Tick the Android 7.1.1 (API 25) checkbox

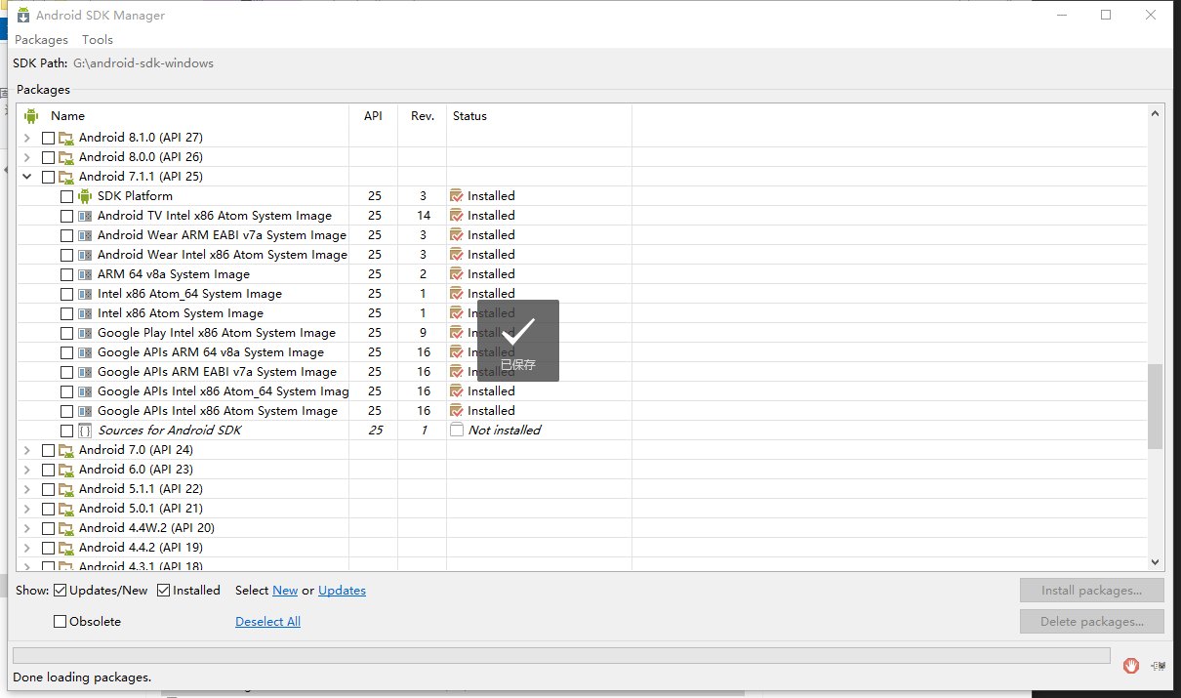[x=48, y=177]
